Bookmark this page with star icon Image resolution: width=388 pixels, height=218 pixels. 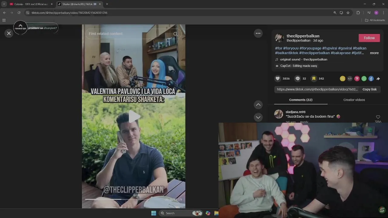point(348,13)
